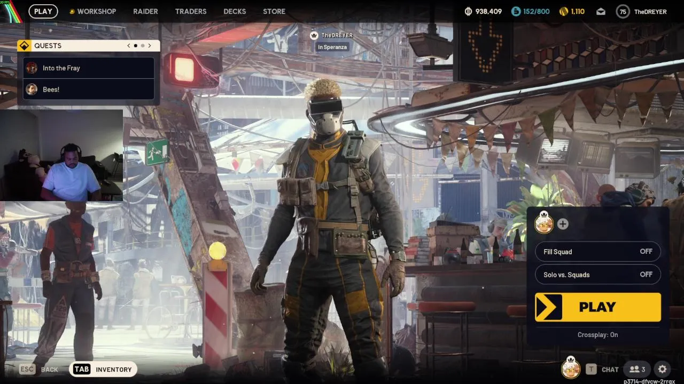Open the STORE tab
The image size is (684, 384).
tap(274, 11)
